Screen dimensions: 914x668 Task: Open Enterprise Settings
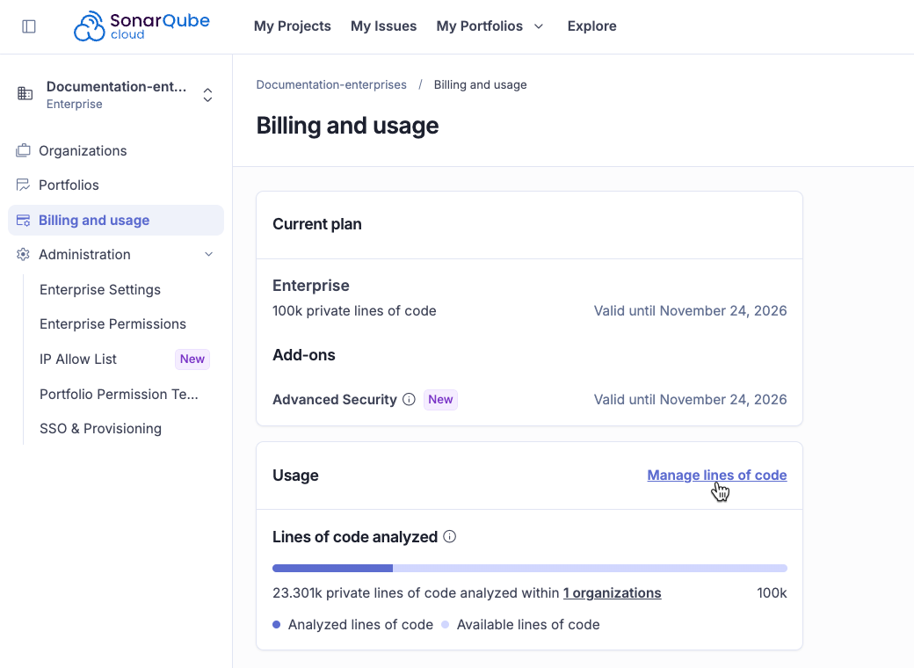coord(99,290)
